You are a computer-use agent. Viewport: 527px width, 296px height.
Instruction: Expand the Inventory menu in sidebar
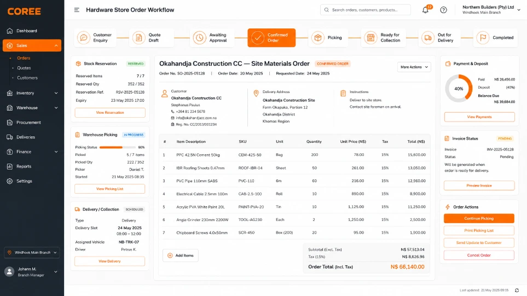click(x=56, y=93)
